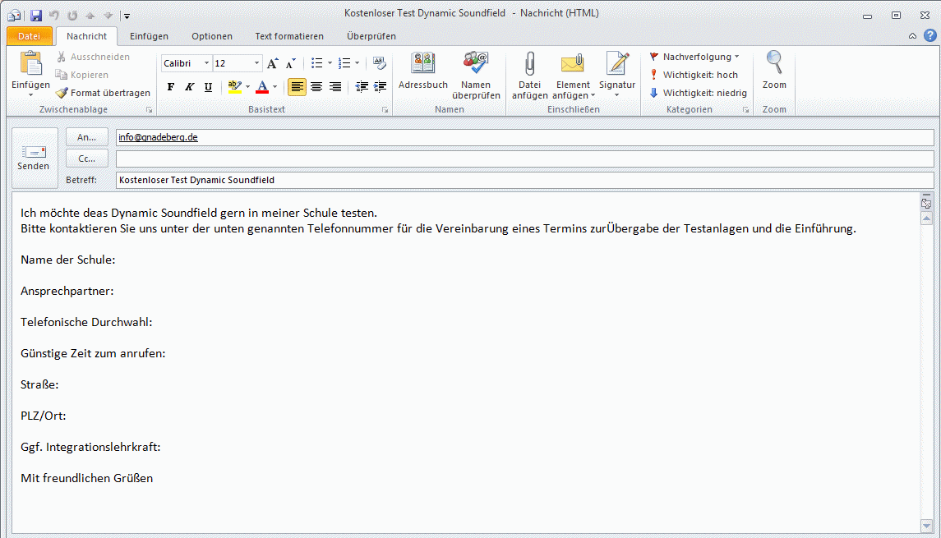This screenshot has height=538, width=941.
Task: Click the increase indent icon
Action: point(380,87)
